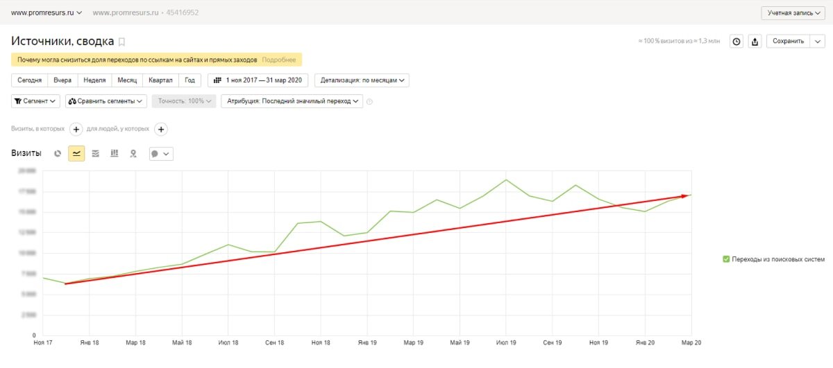Add a visit condition with plus
Screen dimensions: 833x368
click(76, 129)
